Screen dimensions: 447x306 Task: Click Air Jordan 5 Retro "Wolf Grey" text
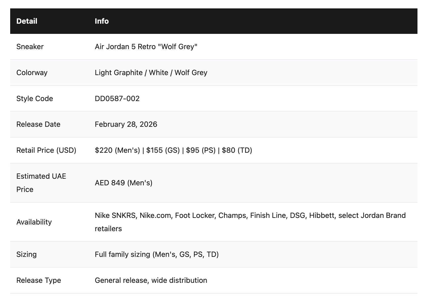(146, 47)
